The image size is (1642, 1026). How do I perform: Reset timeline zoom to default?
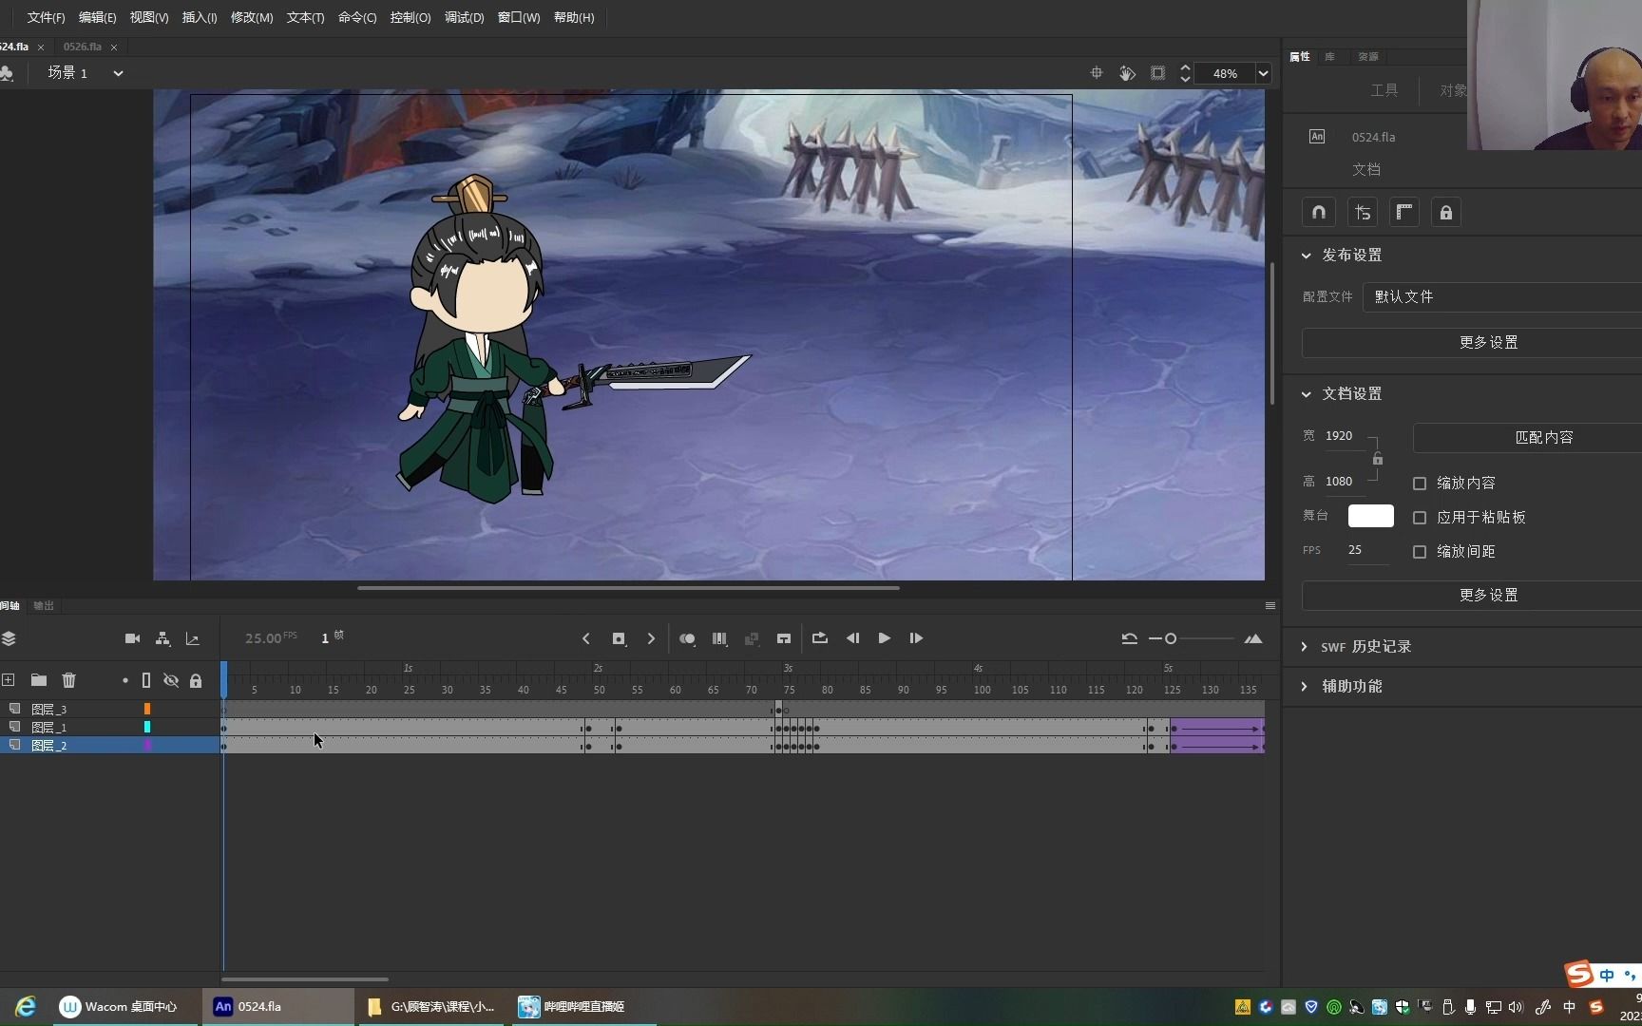[1130, 638]
